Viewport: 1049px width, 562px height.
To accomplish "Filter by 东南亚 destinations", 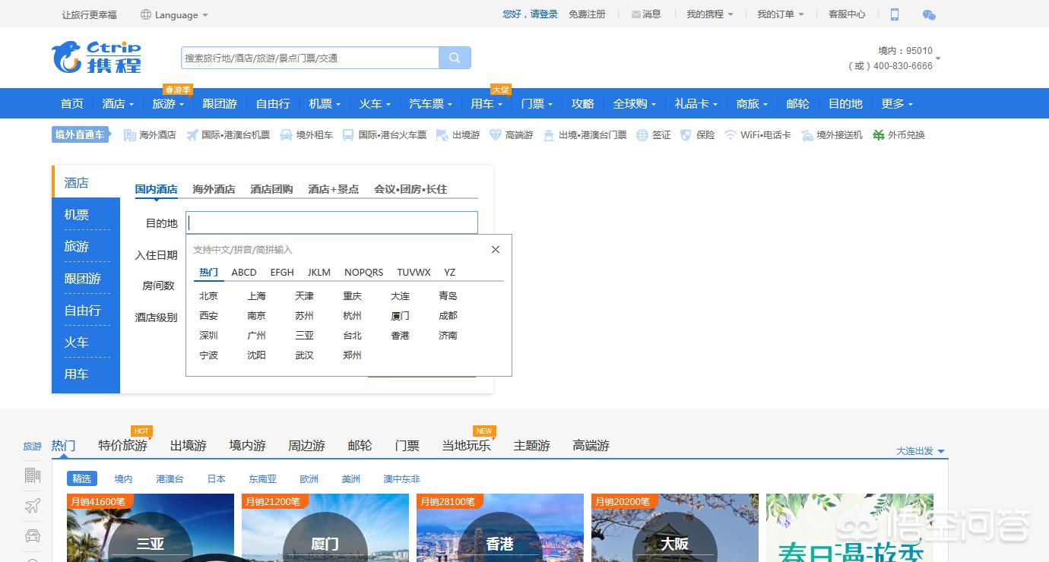I will pyautogui.click(x=262, y=478).
